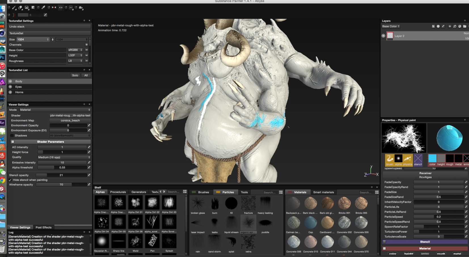This screenshot has width=469, height=257.
Task: Add a new layer with plus icon
Action: click(x=450, y=26)
